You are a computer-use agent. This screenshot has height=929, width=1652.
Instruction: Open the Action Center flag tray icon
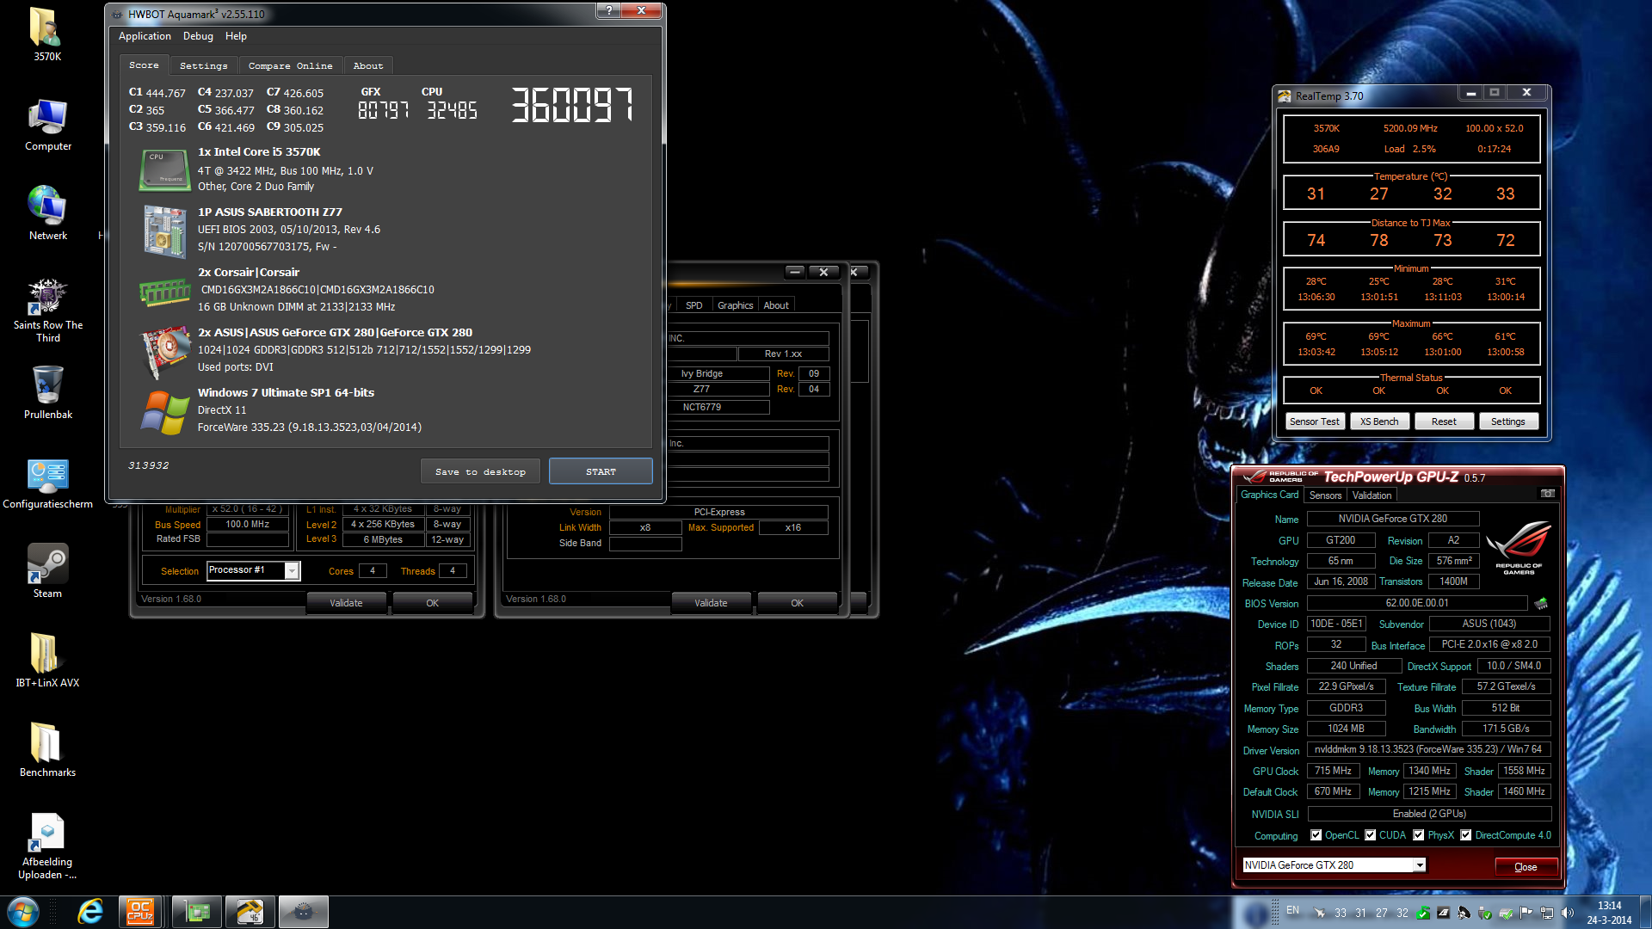[x=1526, y=913]
